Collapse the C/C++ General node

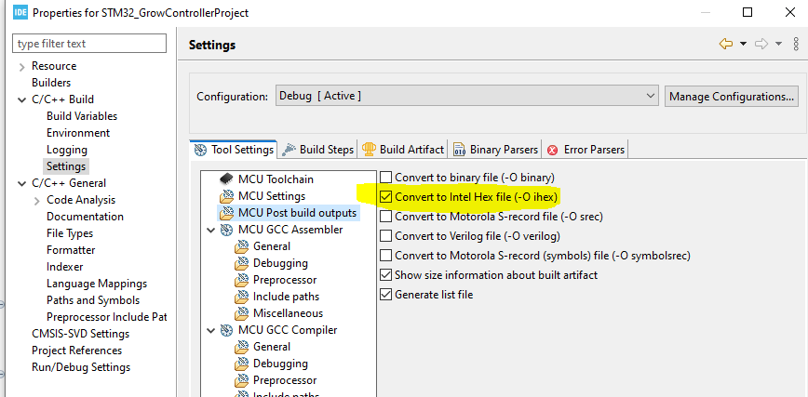coord(22,183)
